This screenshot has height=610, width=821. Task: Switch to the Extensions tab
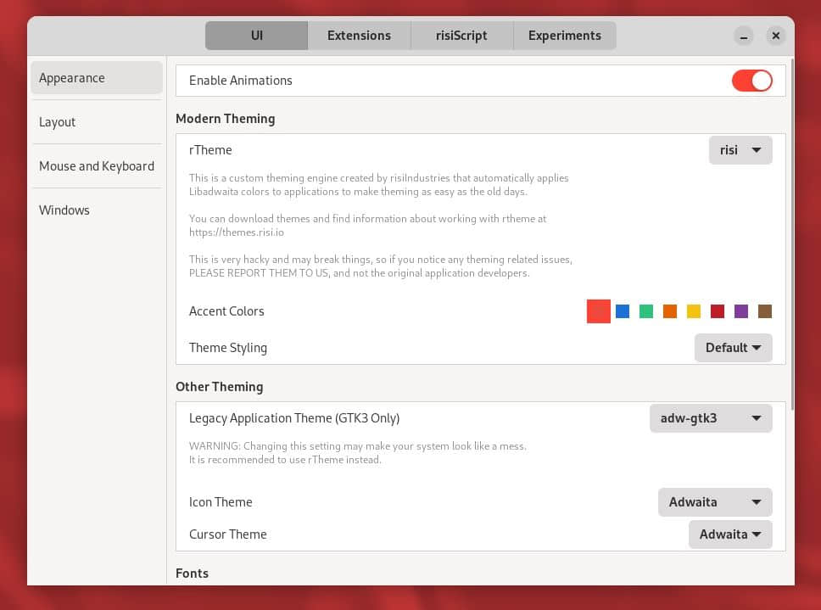click(x=360, y=36)
